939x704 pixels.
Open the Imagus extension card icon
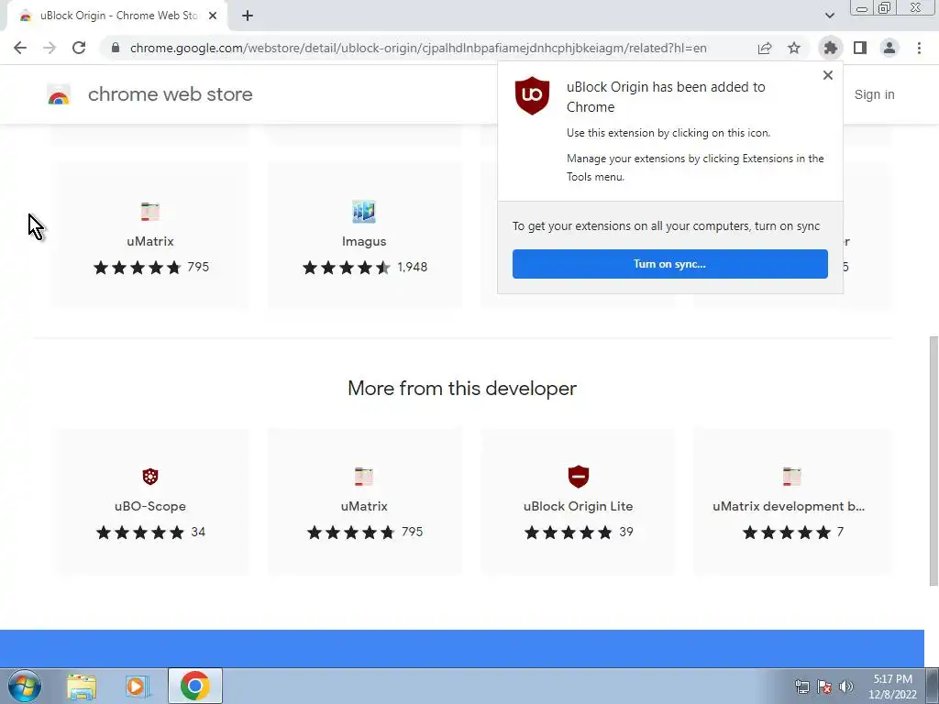(x=364, y=212)
